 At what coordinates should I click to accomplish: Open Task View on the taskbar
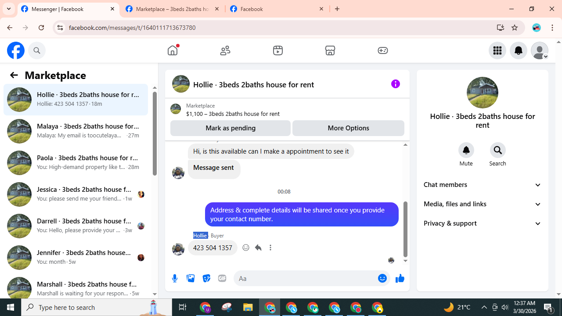[183, 307]
